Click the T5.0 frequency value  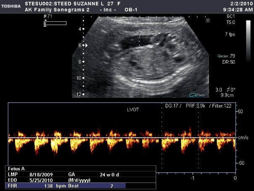tap(230, 22)
